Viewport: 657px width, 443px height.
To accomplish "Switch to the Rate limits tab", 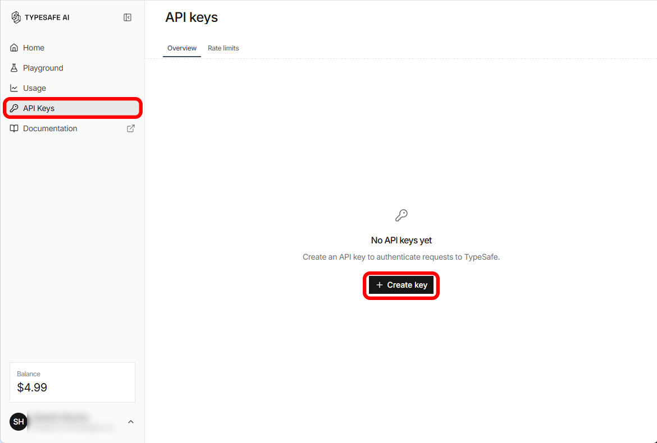I will (x=223, y=48).
